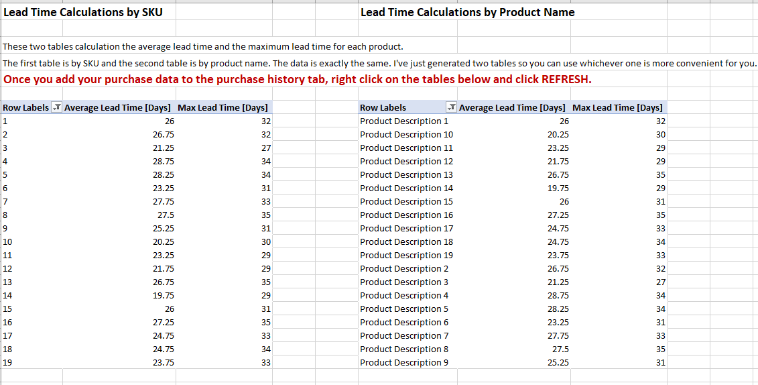Click the 'These two tables calculation' description cell
Screen dimensions: 758x385
(x=203, y=47)
